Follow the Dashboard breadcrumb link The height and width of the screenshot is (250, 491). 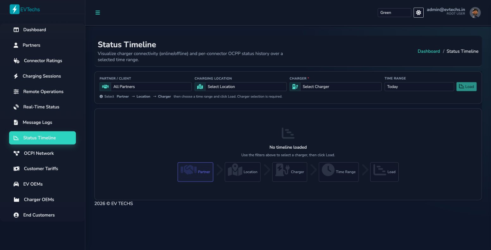tap(429, 51)
